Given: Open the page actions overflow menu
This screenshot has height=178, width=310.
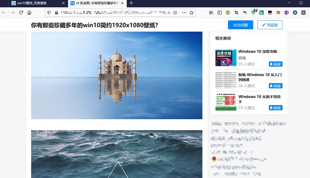Looking at the screenshot, I should pyautogui.click(x=184, y=12).
